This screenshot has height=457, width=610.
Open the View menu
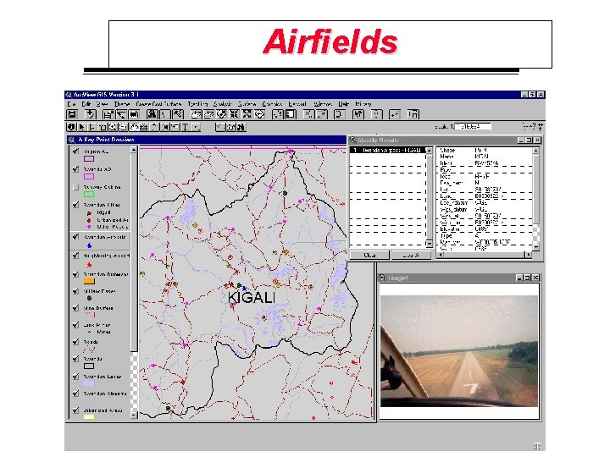(x=102, y=104)
